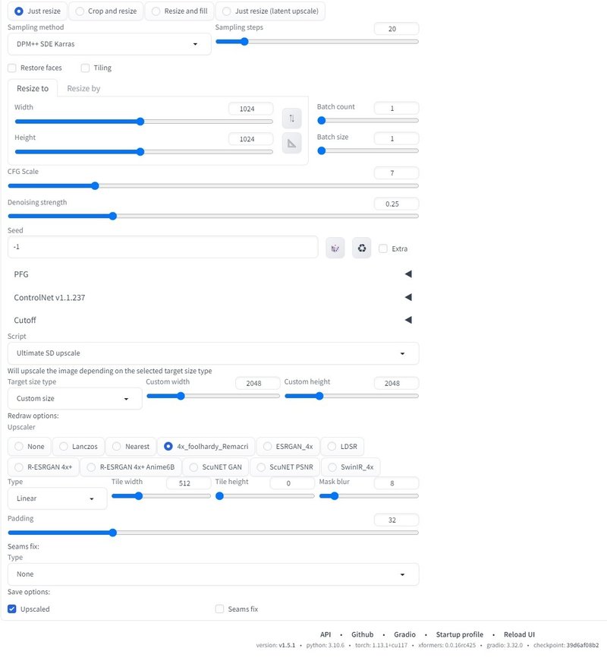The width and height of the screenshot is (607, 658).
Task: Switch to the Resize by tab
Action: (x=83, y=88)
